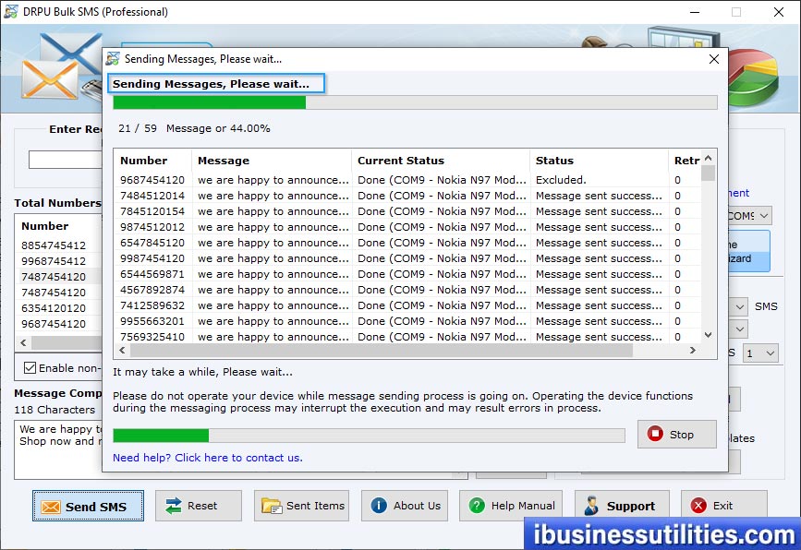Open Sent Items
Image resolution: width=801 pixels, height=550 pixels.
tap(301, 506)
